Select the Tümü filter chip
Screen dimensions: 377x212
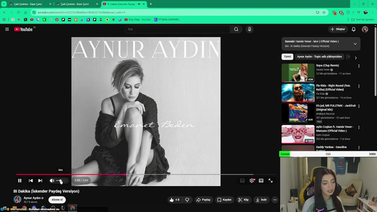tap(287, 57)
